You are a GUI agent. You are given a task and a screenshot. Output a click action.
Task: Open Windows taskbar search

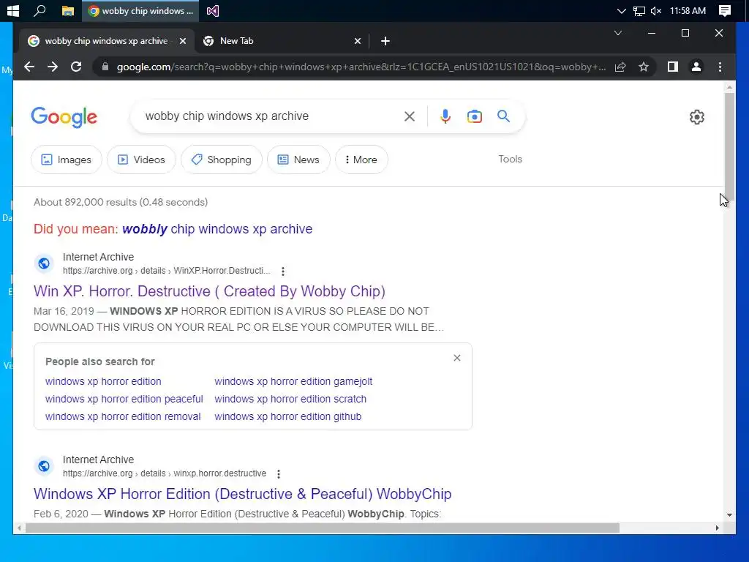click(x=39, y=10)
